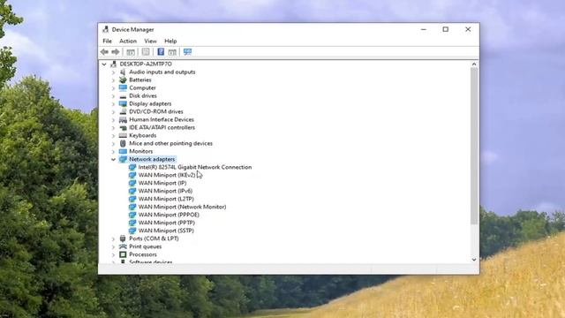Select WAN Miniport (IKEv2) adapter

pos(167,175)
